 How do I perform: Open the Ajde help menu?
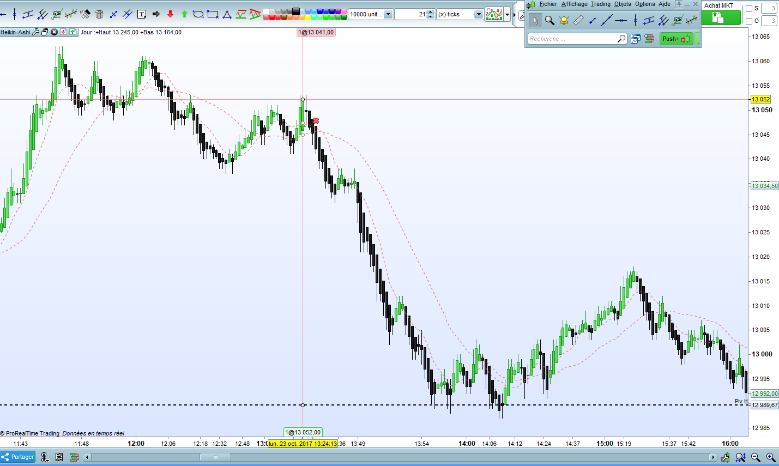[x=665, y=4]
